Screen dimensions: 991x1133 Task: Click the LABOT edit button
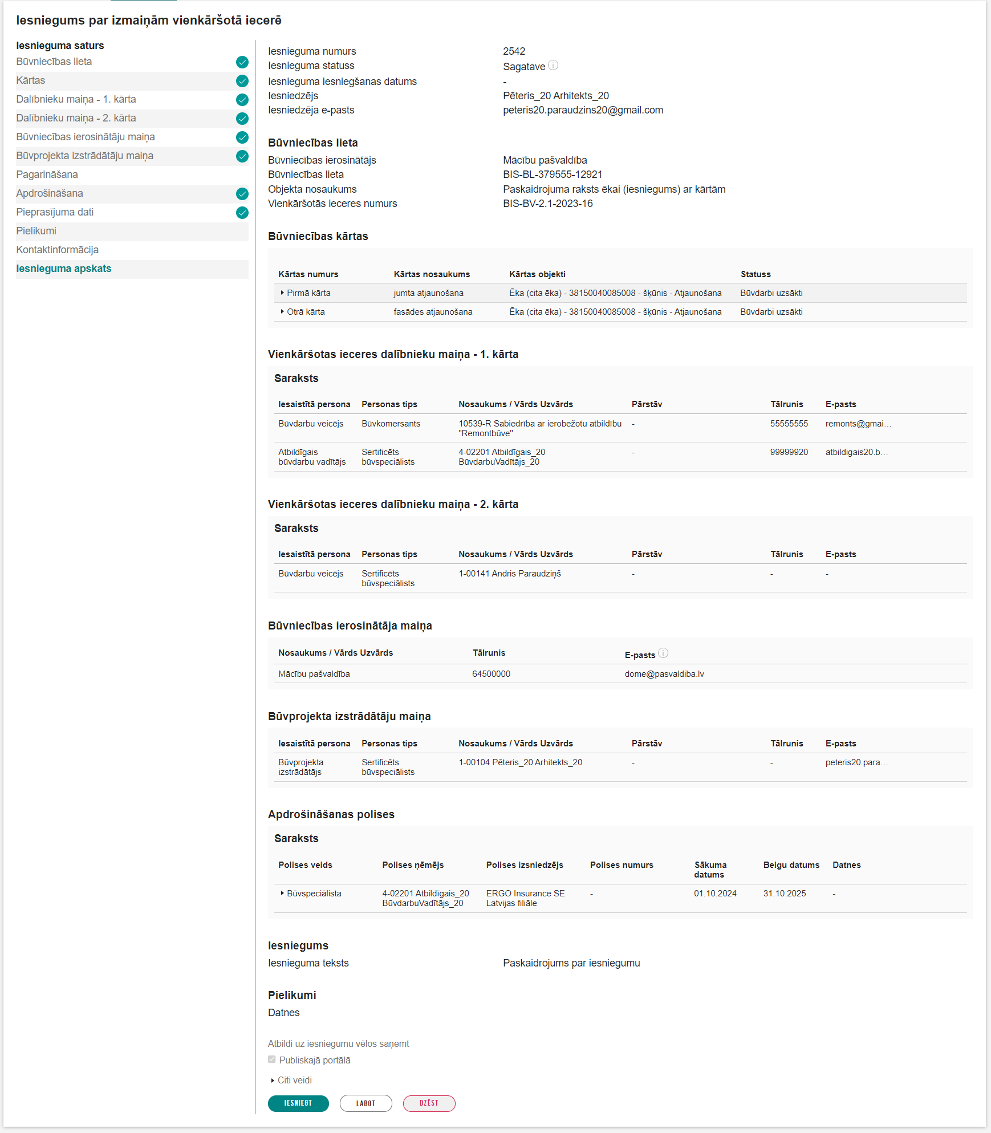coord(365,1103)
